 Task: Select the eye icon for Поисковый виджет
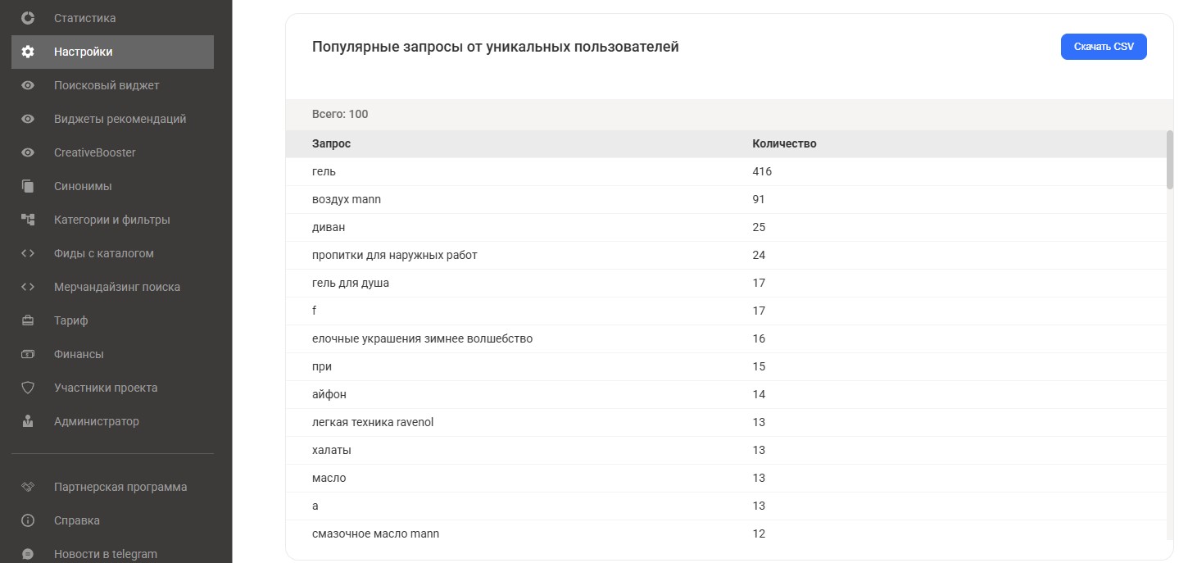click(27, 84)
